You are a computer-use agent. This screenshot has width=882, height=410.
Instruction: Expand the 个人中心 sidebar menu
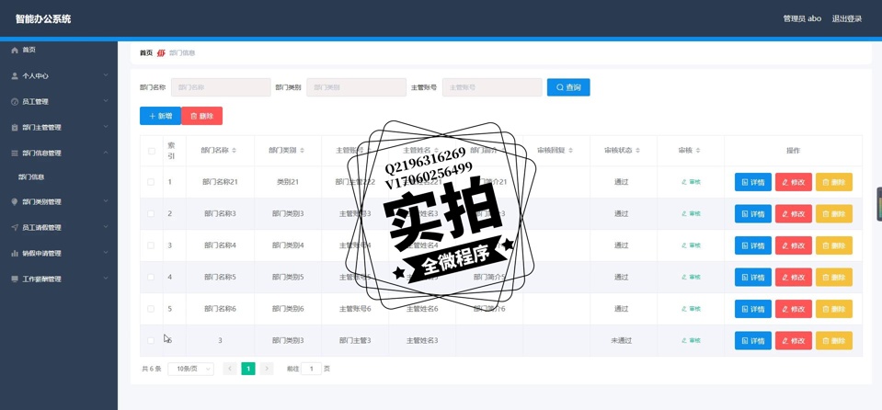59,76
